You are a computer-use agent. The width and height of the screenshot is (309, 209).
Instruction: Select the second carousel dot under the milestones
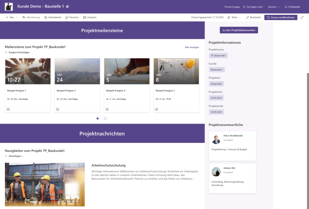(105, 118)
